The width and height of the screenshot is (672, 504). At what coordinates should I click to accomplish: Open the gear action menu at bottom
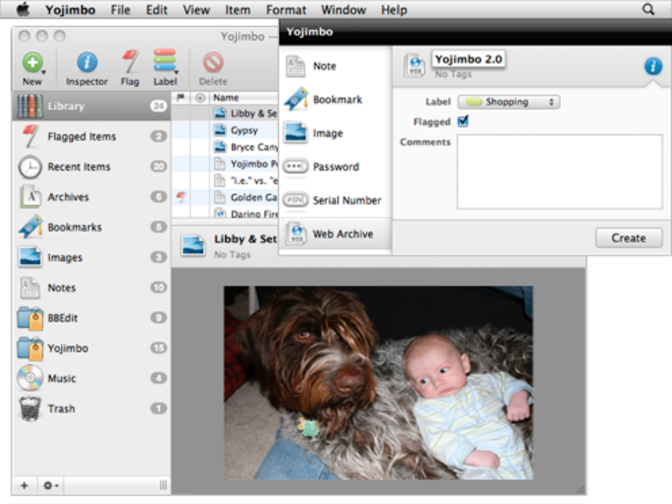tap(50, 486)
